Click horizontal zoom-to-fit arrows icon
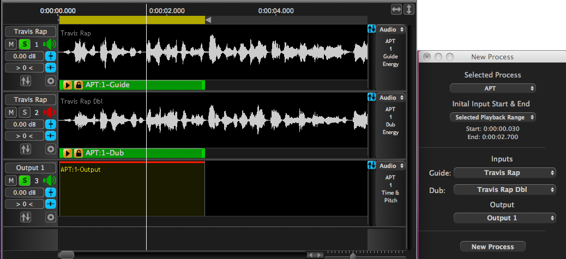The height and width of the screenshot is (259, 566). [x=396, y=9]
